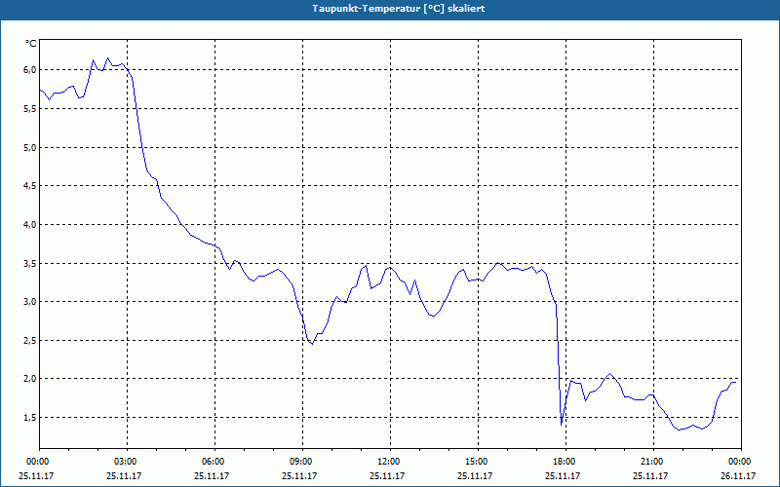Select the '25.11.17' date beneath 06:00
The height and width of the screenshot is (487, 780).
[x=212, y=475]
